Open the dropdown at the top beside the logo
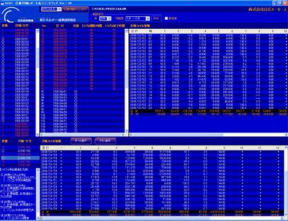The image size is (288, 221). click(x=59, y=9)
